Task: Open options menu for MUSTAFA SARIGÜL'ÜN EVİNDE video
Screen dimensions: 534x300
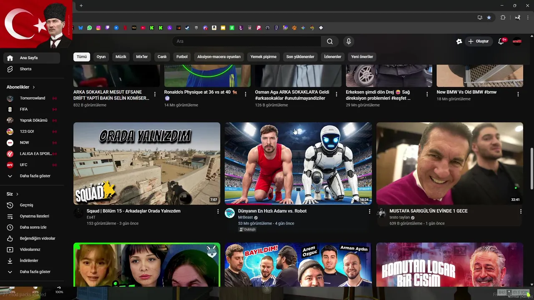Action: 521,212
